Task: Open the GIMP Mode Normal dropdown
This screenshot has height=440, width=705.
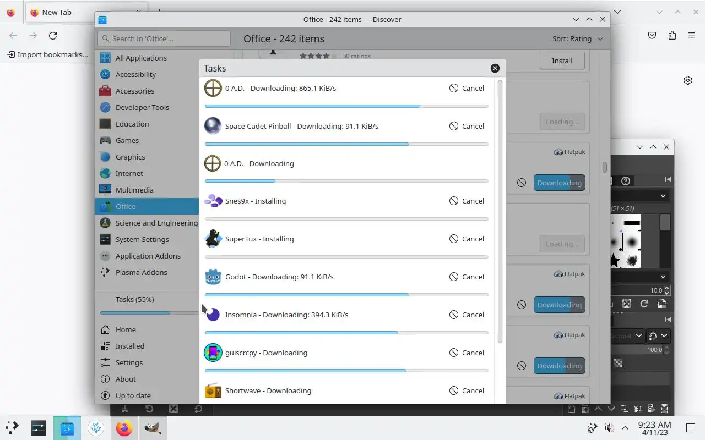Action: [x=628, y=335]
